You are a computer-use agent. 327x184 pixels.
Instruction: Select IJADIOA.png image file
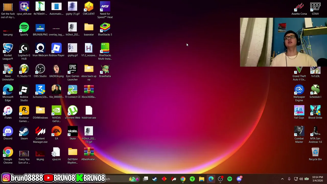point(56,71)
